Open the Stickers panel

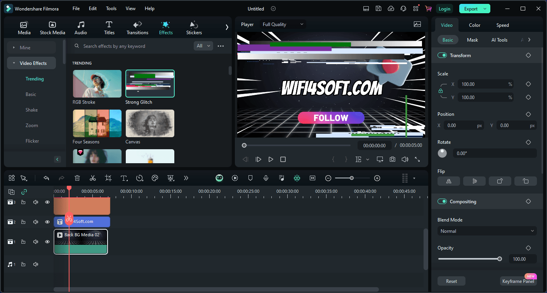(194, 28)
